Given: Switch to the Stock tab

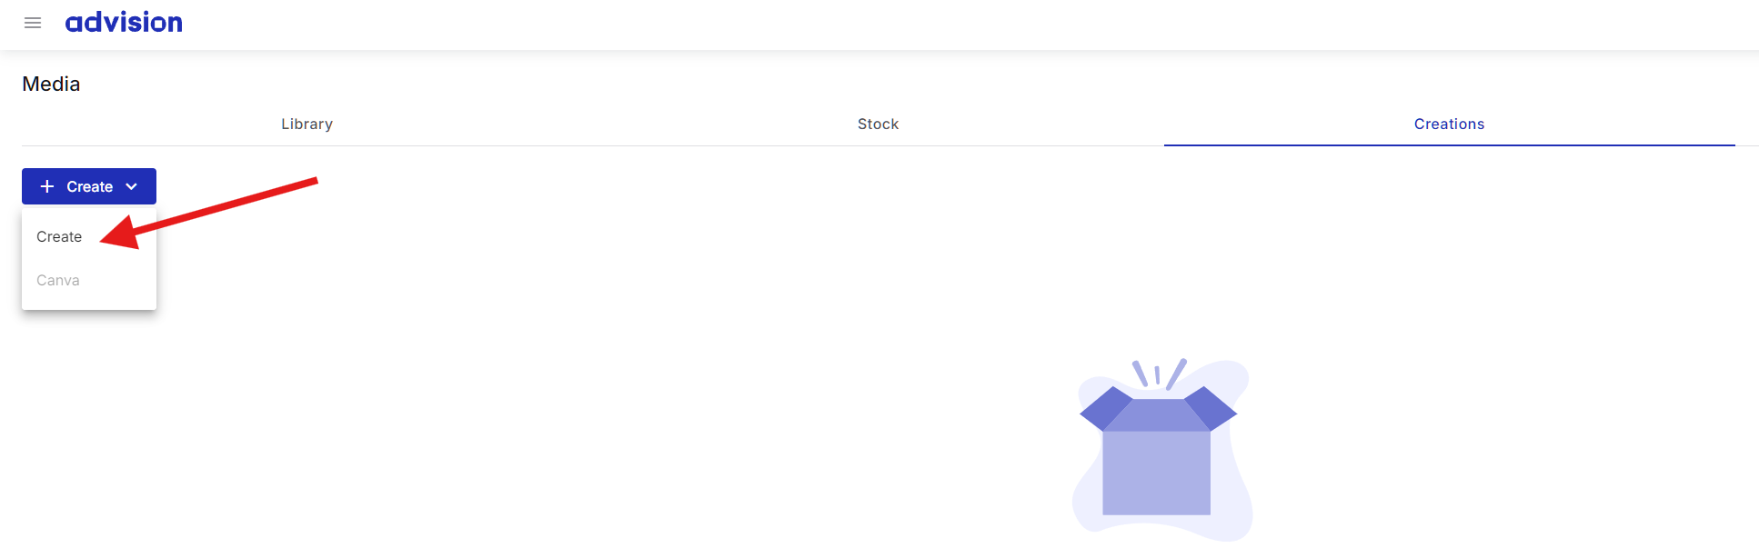Looking at the screenshot, I should click(878, 124).
